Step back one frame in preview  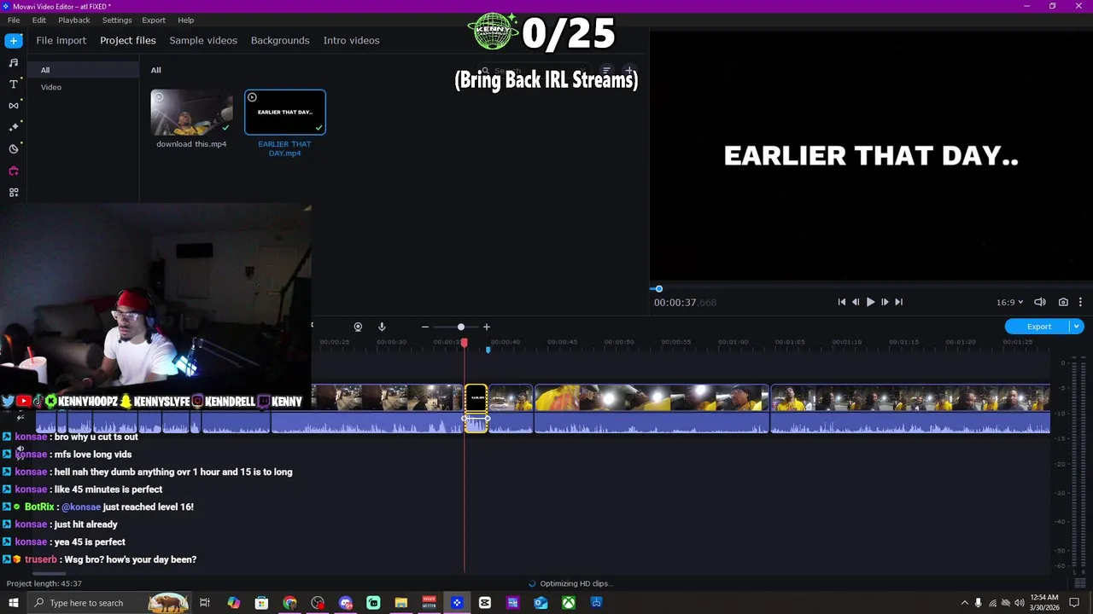856,302
